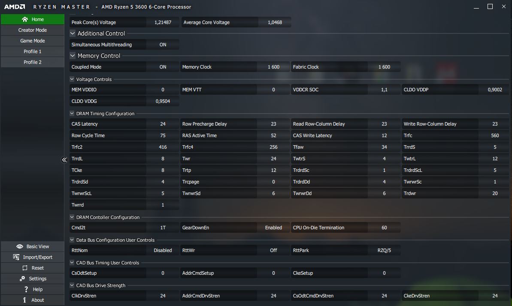Collapse the DRAM Contoller Configuration section
The image size is (512, 306).
tap(72, 217)
